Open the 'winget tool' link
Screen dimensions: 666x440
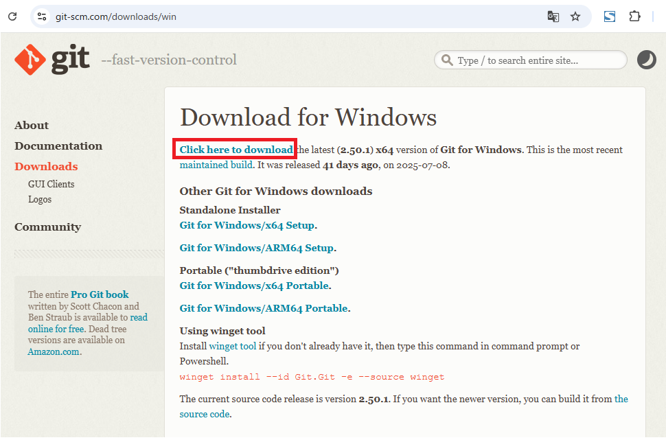[232, 346]
